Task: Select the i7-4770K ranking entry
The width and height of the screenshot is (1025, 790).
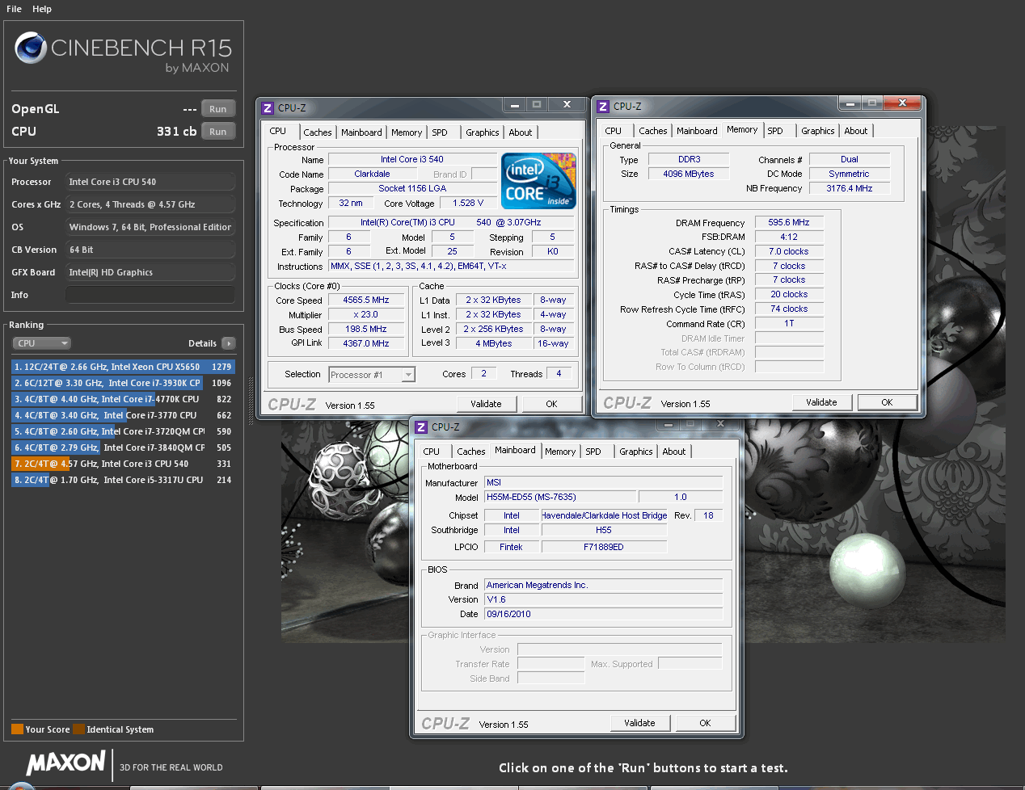Action: 123,399
